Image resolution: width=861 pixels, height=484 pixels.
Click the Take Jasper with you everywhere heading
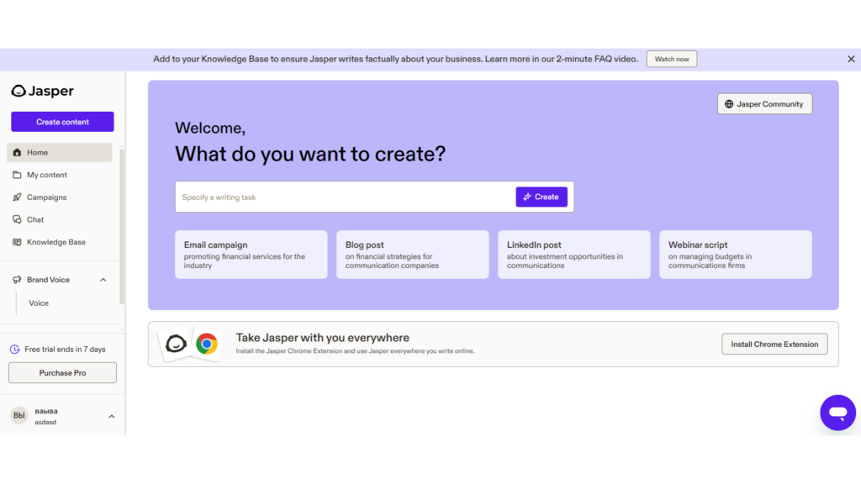pyautogui.click(x=322, y=338)
